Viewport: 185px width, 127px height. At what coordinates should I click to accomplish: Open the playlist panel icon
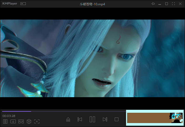(5, 121)
